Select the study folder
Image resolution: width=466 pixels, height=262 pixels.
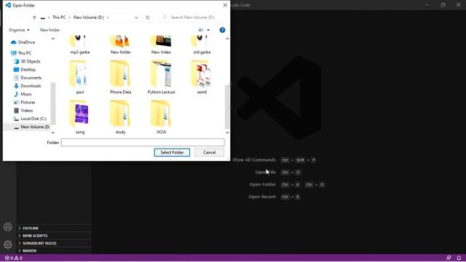120,117
